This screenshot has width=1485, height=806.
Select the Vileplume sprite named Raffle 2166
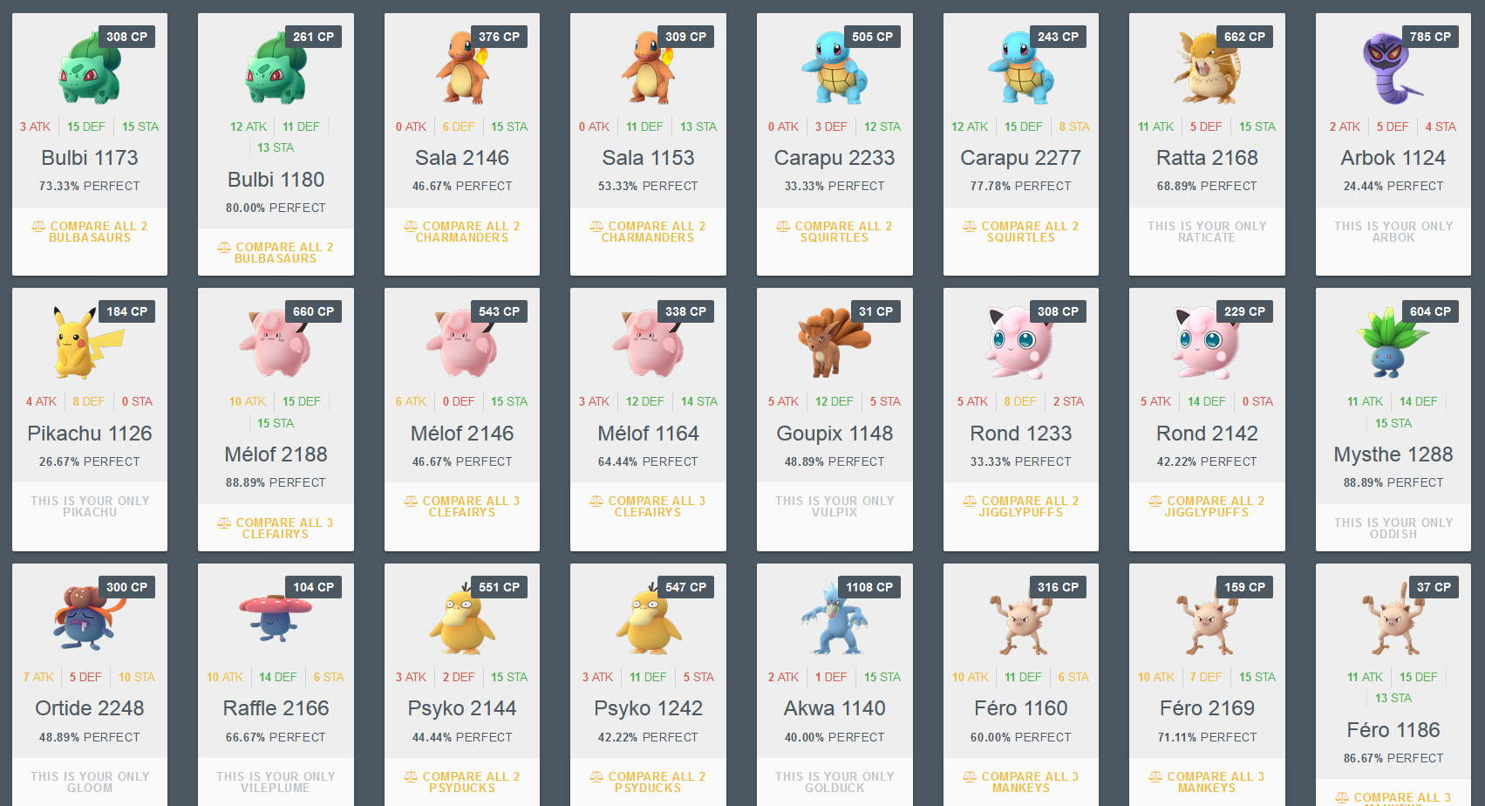pyautogui.click(x=276, y=618)
